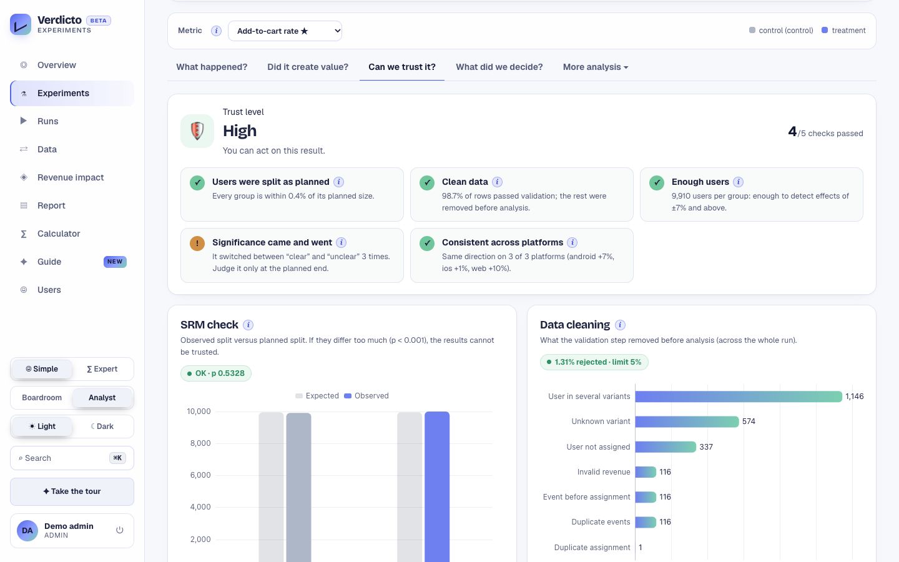Switch to Simple mode
Image resolution: width=899 pixels, height=562 pixels.
(42, 369)
